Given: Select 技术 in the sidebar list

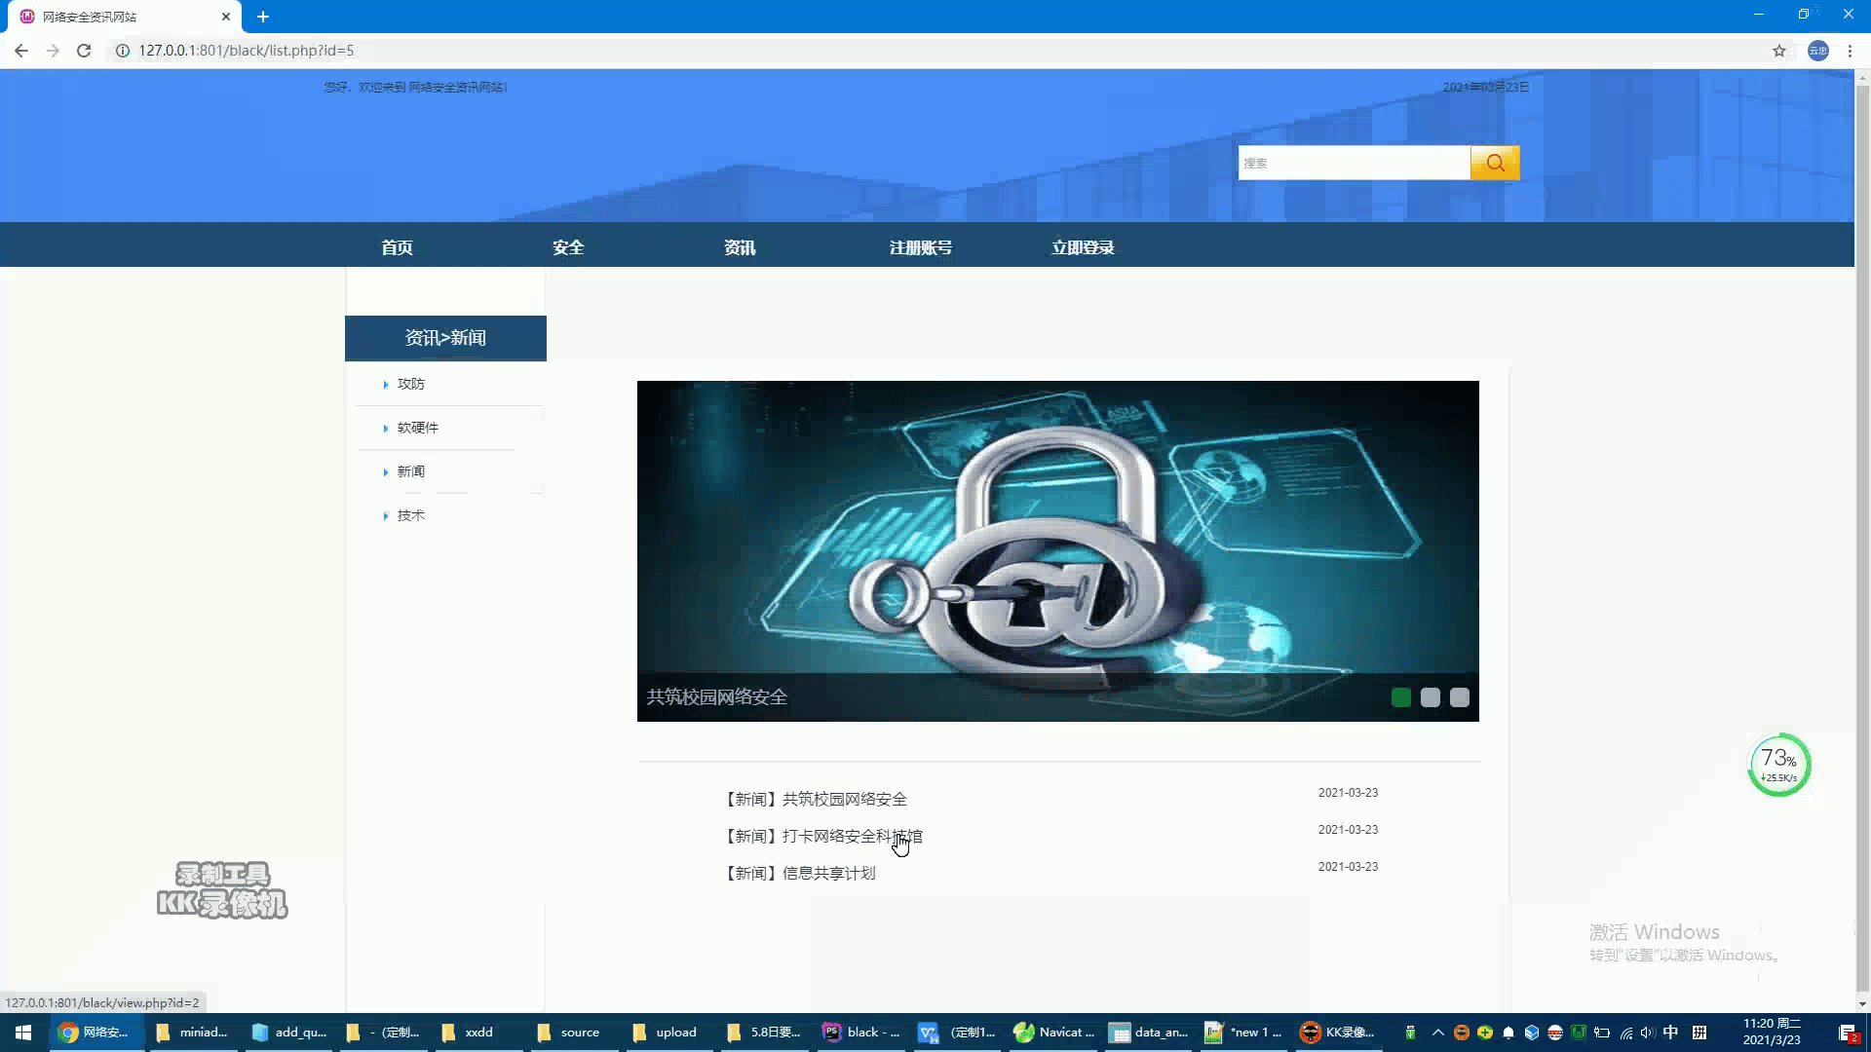Looking at the screenshot, I should 410,515.
